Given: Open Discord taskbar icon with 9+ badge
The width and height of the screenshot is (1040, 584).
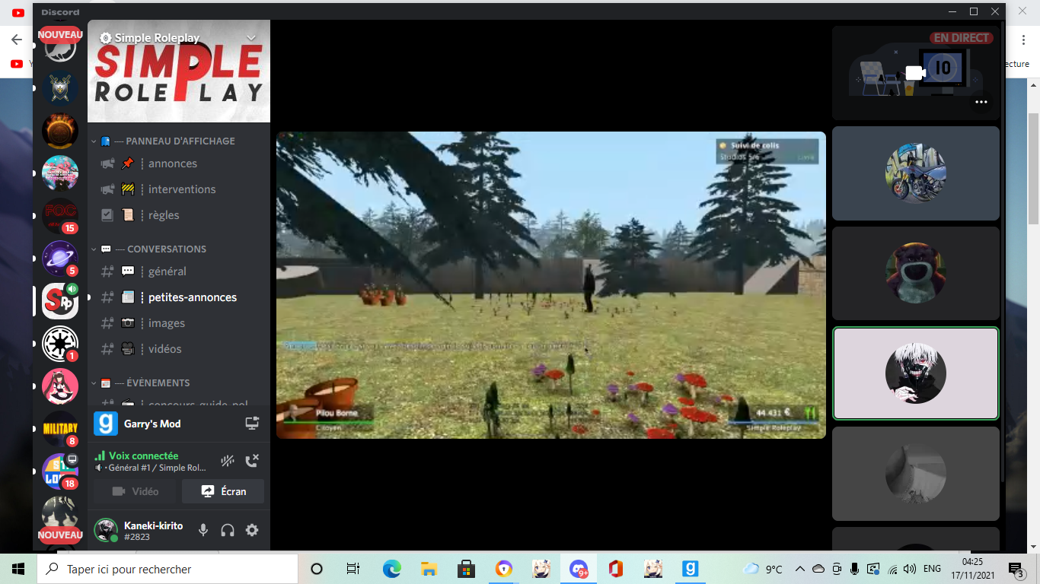Looking at the screenshot, I should click(x=579, y=569).
